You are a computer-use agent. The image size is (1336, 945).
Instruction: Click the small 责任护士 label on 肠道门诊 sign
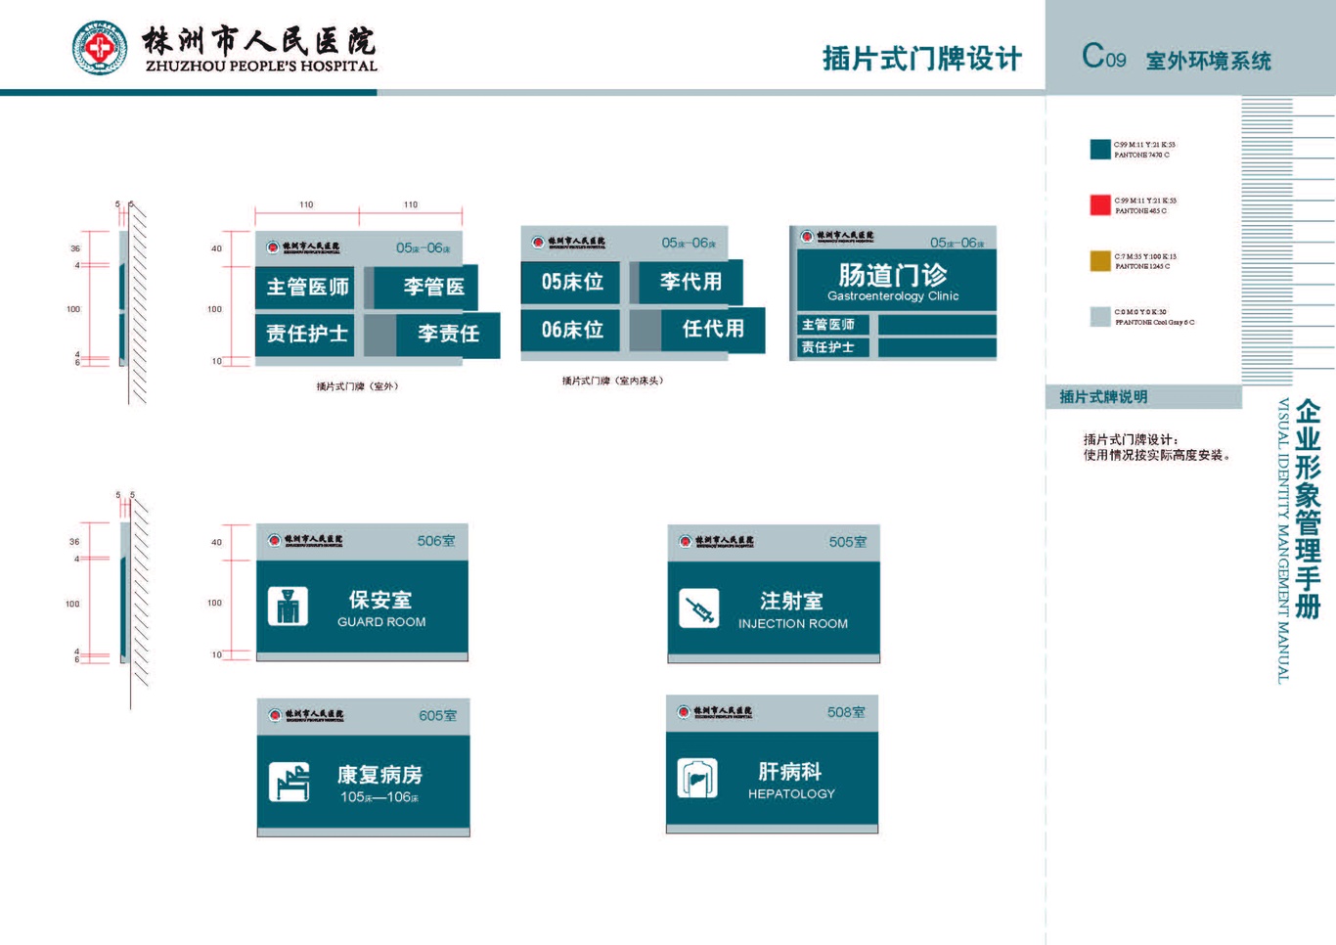828,347
